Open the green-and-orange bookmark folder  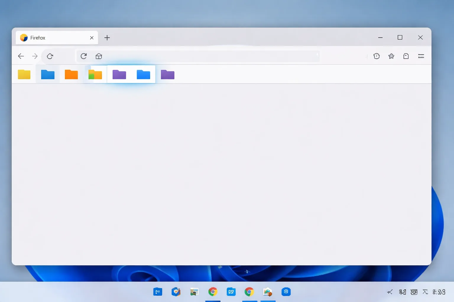tap(95, 74)
